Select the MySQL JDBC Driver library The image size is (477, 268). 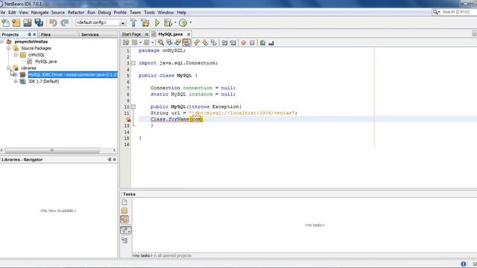pyautogui.click(x=73, y=74)
